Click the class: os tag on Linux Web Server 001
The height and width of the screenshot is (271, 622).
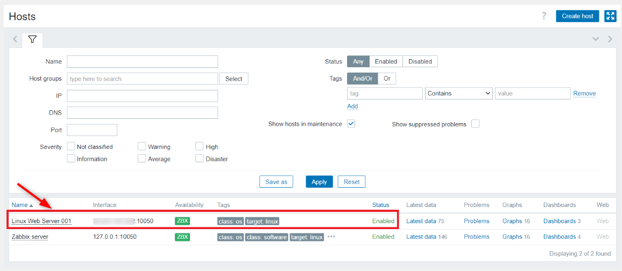coord(230,221)
